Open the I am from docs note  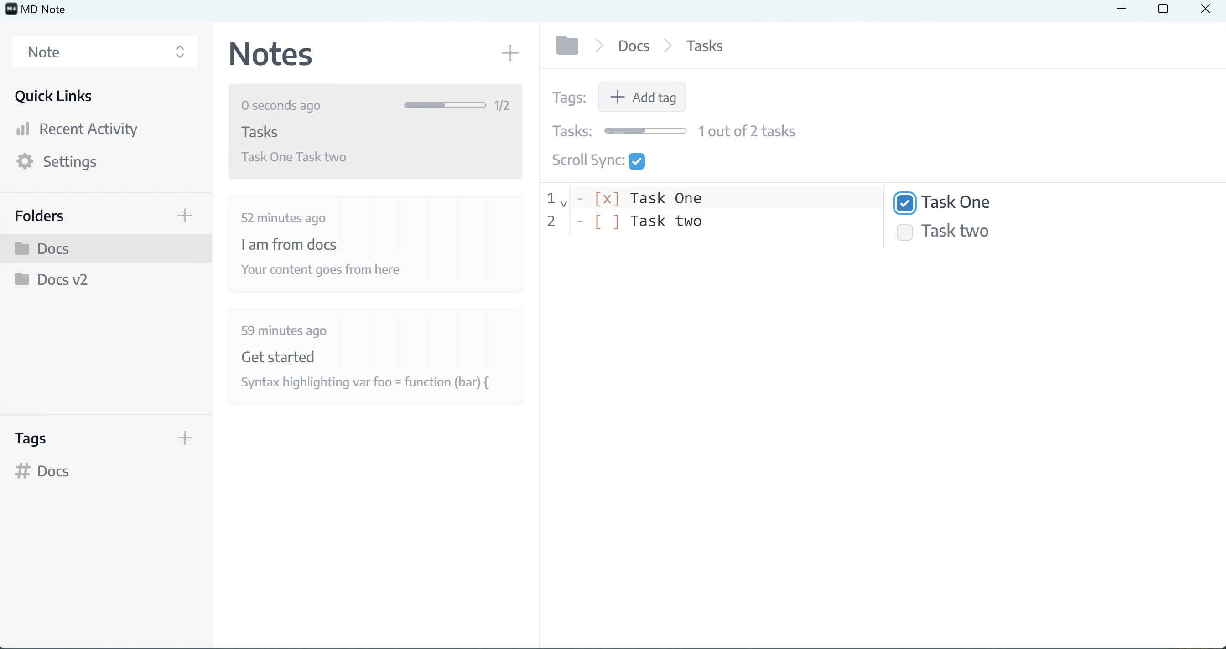click(375, 244)
